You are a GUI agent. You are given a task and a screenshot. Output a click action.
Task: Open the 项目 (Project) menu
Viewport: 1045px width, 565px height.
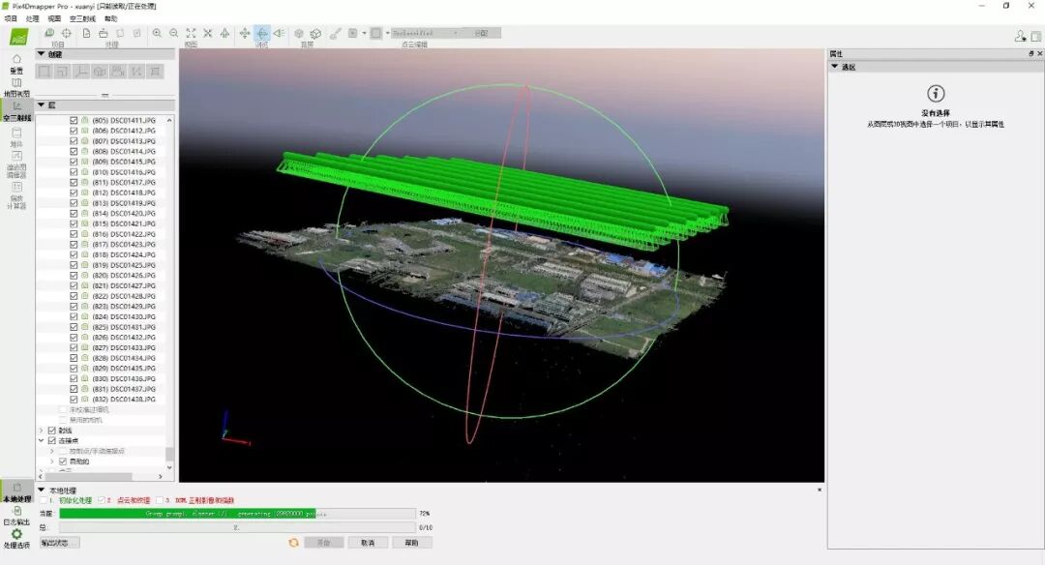[x=11, y=18]
